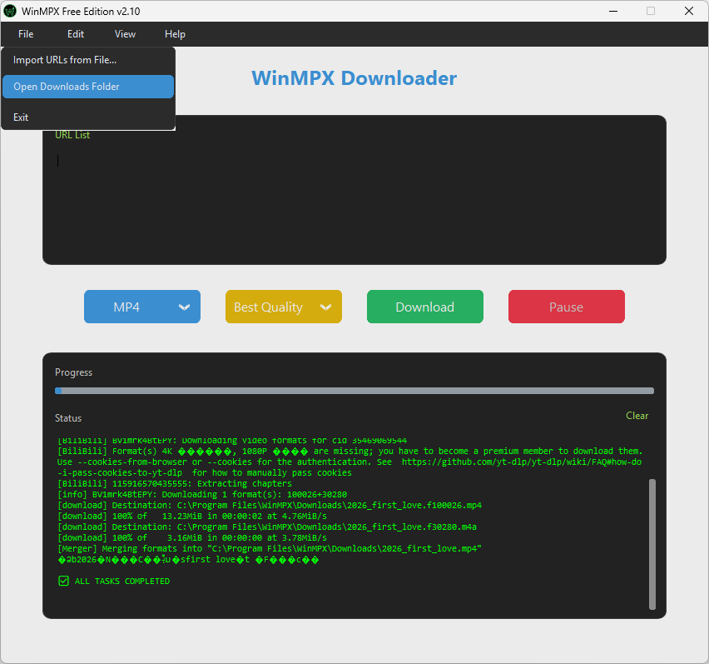This screenshot has height=664, width=709.
Task: Click the Progress bar track
Action: [x=354, y=391]
